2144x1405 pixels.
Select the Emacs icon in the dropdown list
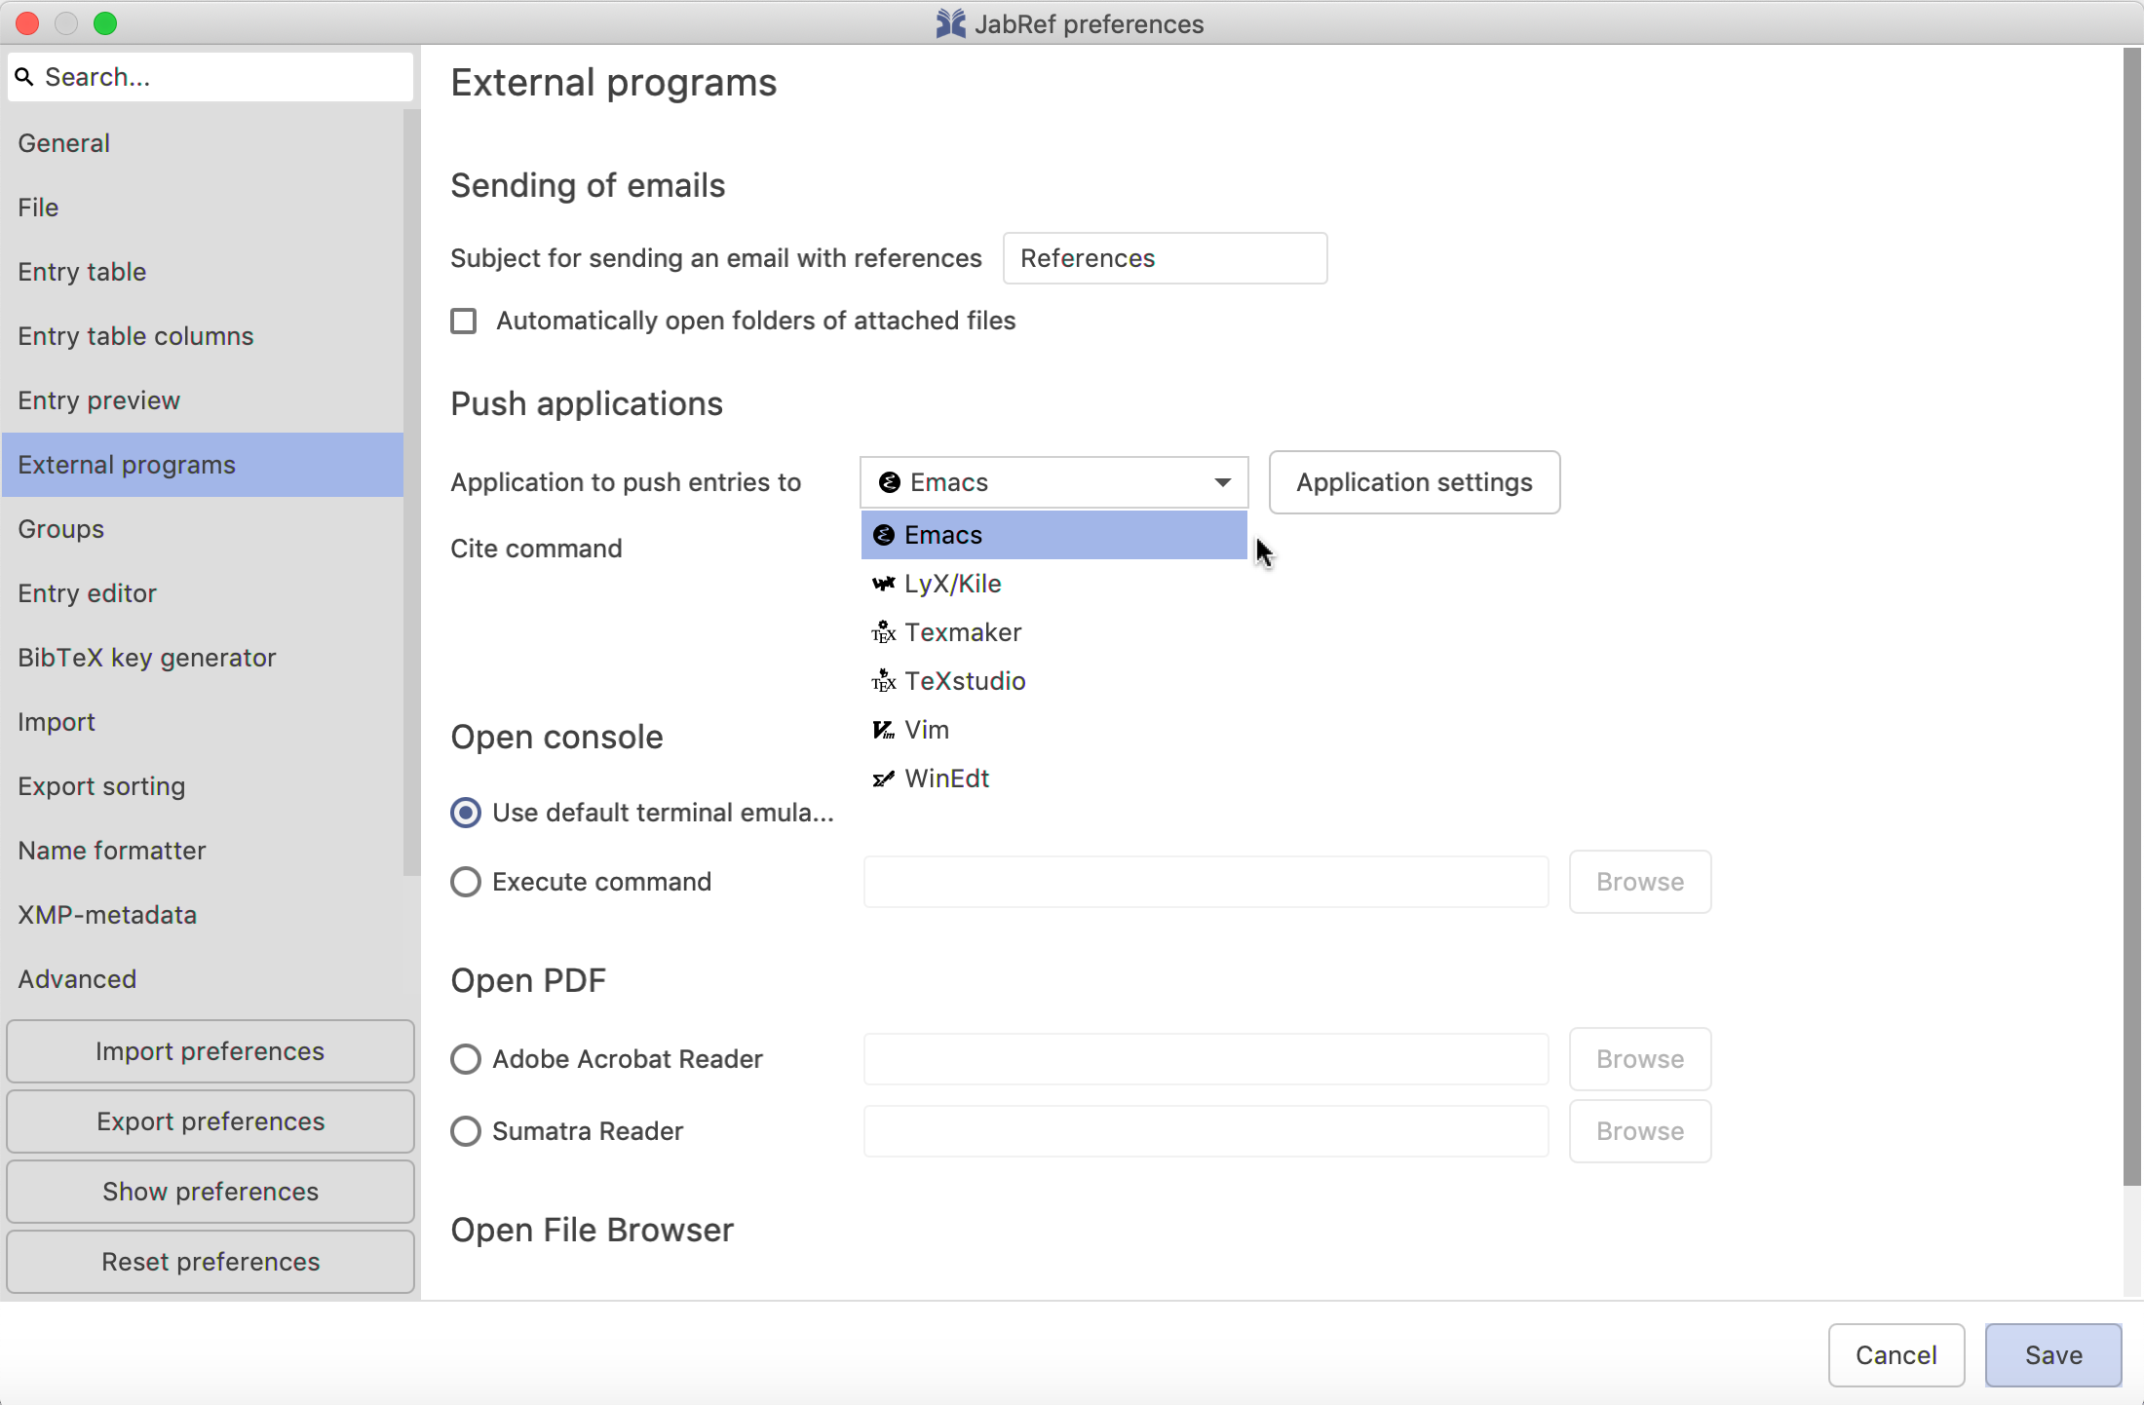point(883,535)
